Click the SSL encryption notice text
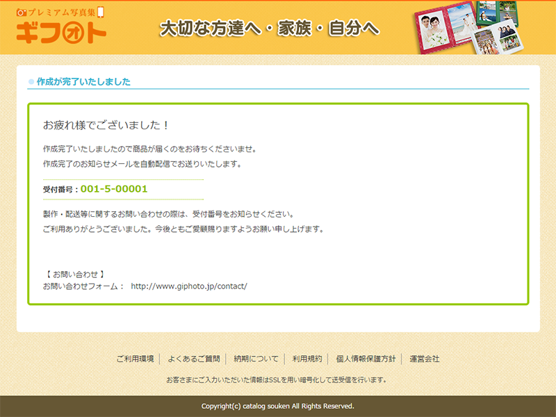The image size is (556, 417). (x=276, y=379)
